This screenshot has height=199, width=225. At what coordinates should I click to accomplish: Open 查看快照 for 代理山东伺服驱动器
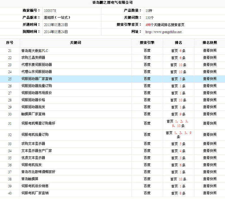(x=210, y=72)
